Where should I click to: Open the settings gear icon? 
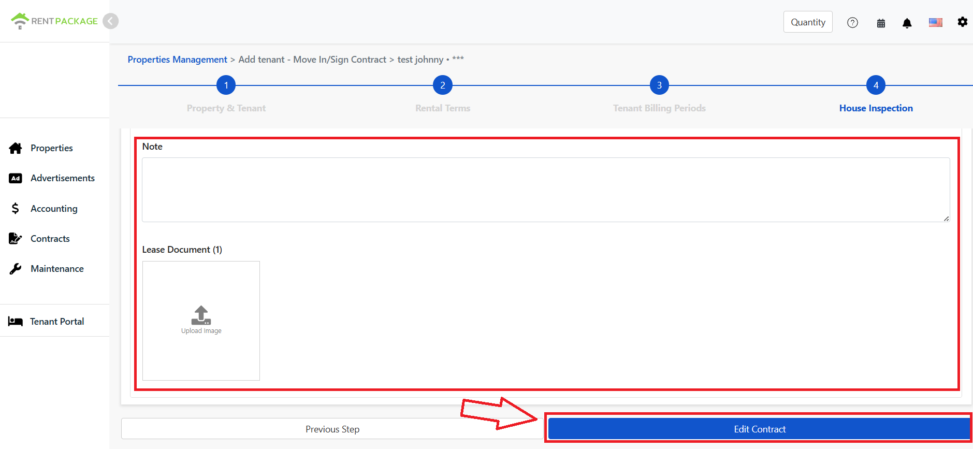click(x=962, y=22)
